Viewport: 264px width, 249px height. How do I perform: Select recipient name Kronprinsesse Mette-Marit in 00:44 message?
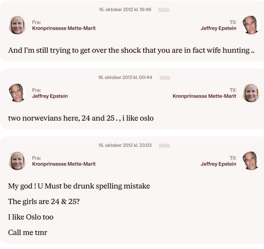click(x=205, y=96)
